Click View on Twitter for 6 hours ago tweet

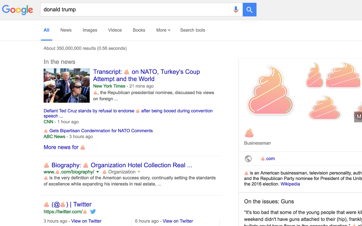[x=178, y=221]
